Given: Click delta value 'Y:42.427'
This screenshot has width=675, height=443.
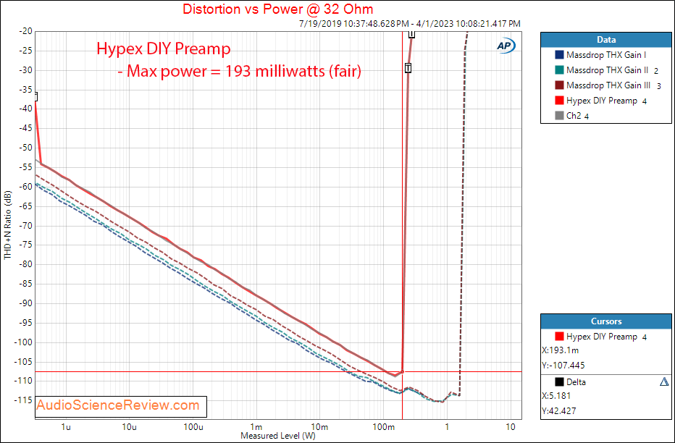Looking at the screenshot, I should 559,410.
